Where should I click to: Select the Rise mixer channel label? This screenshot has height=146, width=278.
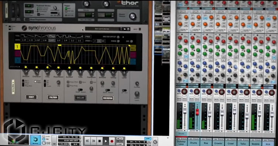206,143
